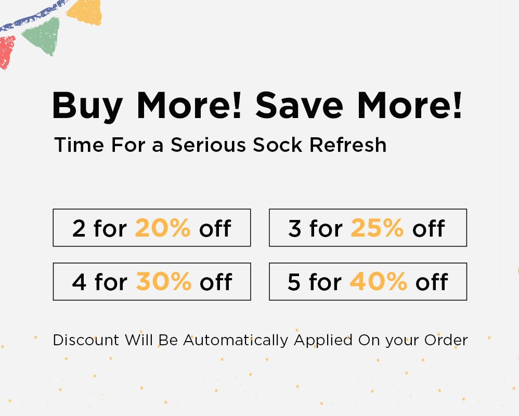Viewport: 519px width, 416px height.
Task: Click the orange "40%" discount text
Action: [x=378, y=282]
